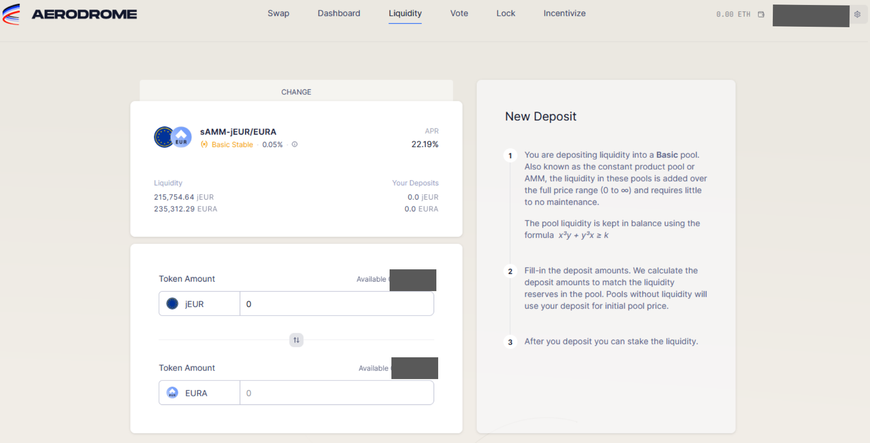Click the Aerodrome logo

tap(69, 14)
